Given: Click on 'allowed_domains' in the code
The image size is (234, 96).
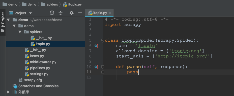Looking at the screenshot, I should click(137, 51).
